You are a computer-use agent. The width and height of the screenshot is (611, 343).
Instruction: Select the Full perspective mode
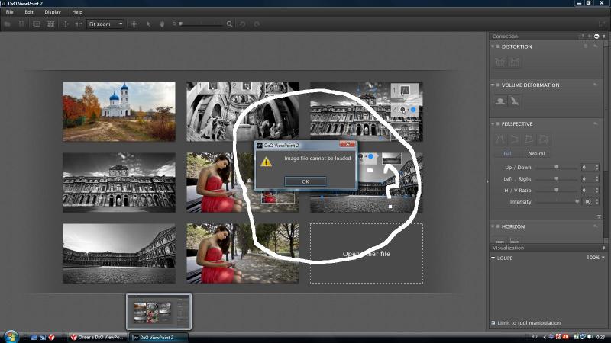click(x=507, y=154)
